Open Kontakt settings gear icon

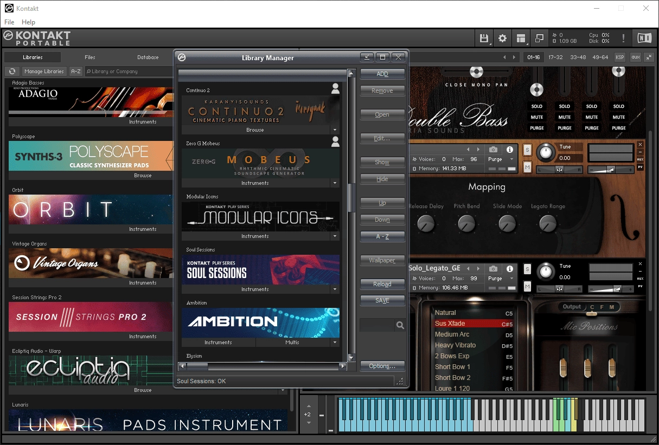[x=502, y=38]
